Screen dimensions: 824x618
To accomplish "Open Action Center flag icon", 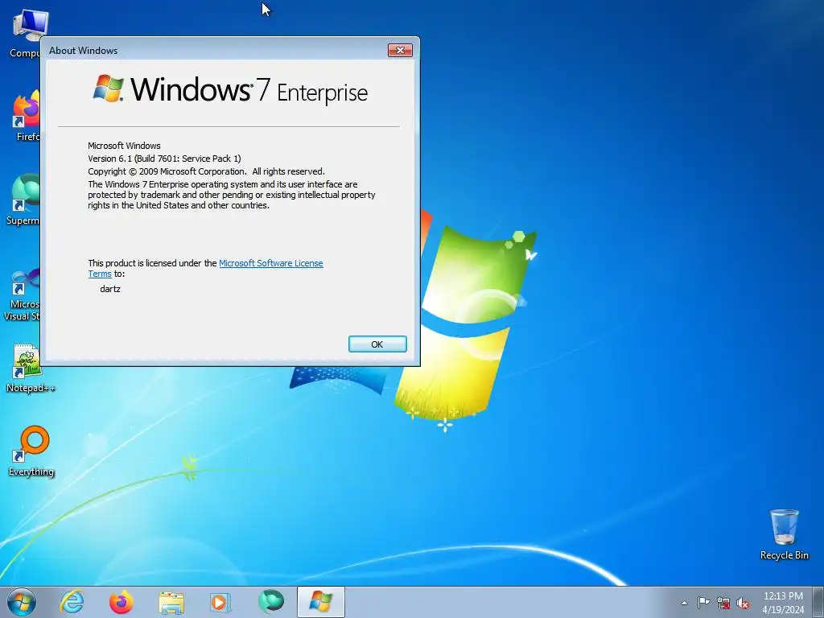I will (703, 603).
